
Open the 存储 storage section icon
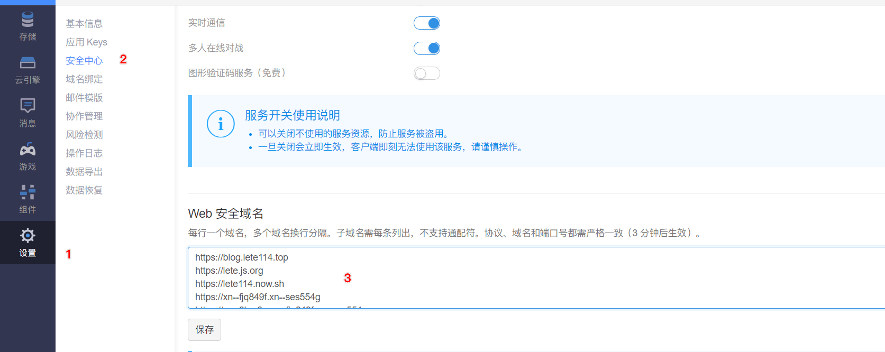28,20
